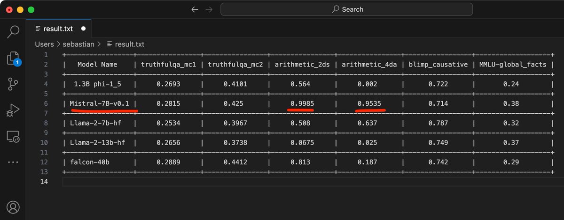564x220 pixels.
Task: Select the result.txt editor tab
Action: click(x=58, y=29)
